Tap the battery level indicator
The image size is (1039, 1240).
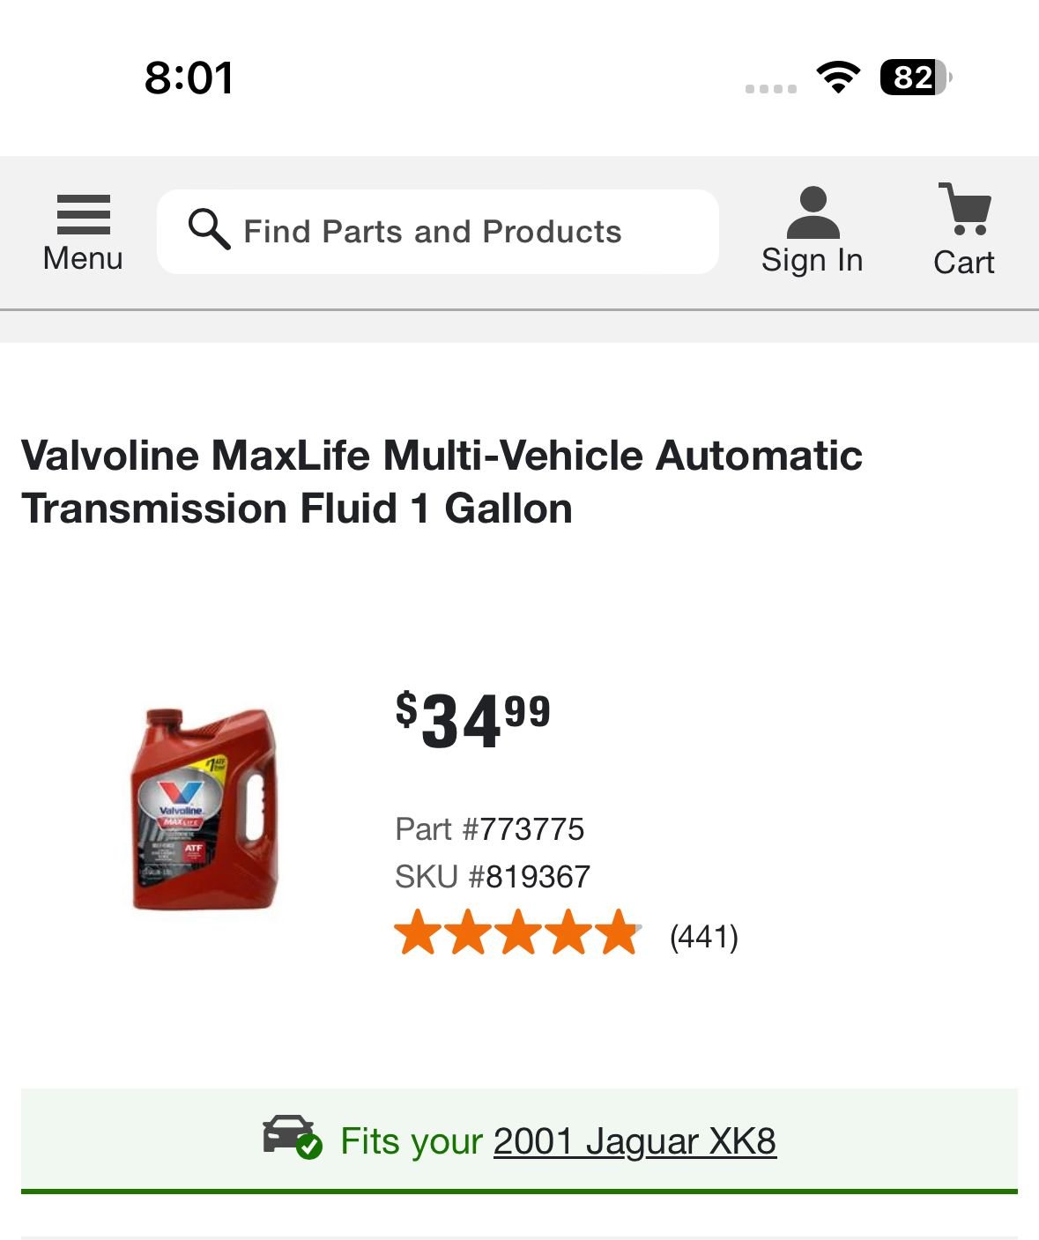[915, 78]
